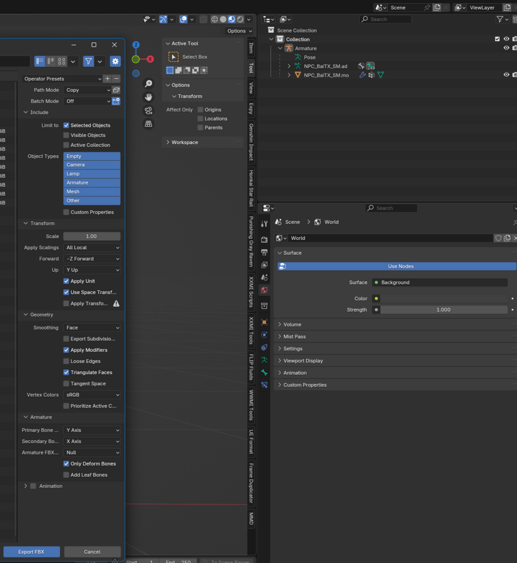
Task: Select Mesh object type
Action: click(x=92, y=192)
